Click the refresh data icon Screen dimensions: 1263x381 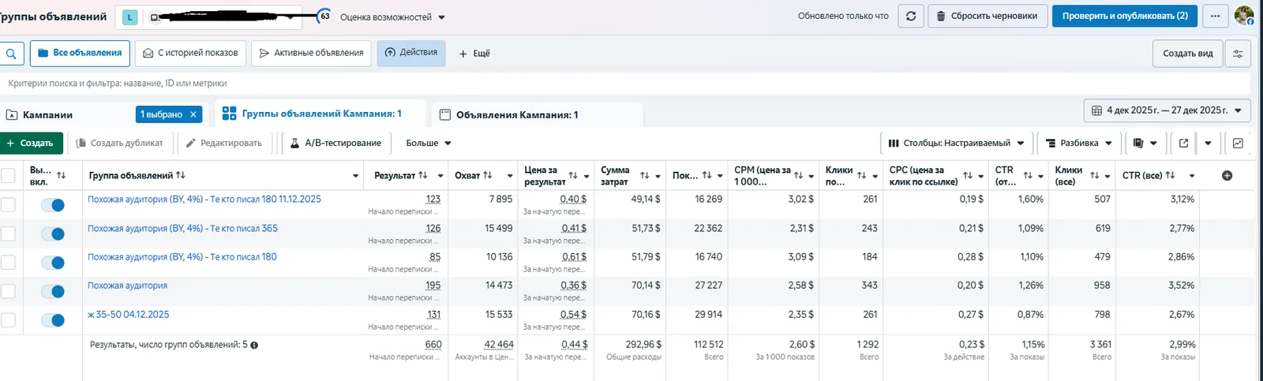910,16
